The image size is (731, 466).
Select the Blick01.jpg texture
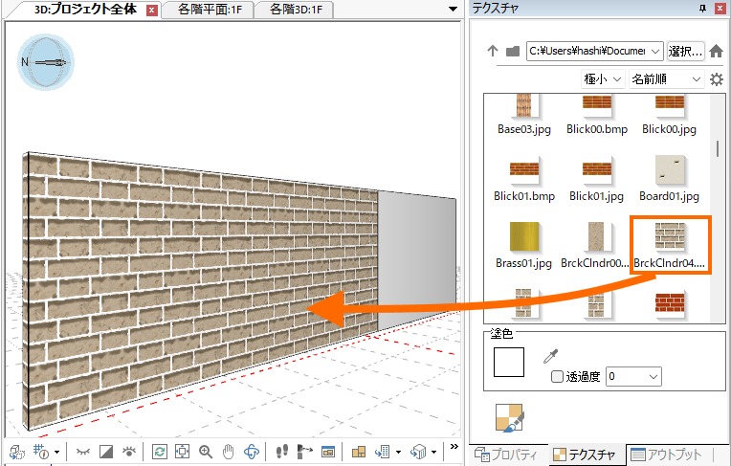coord(597,180)
